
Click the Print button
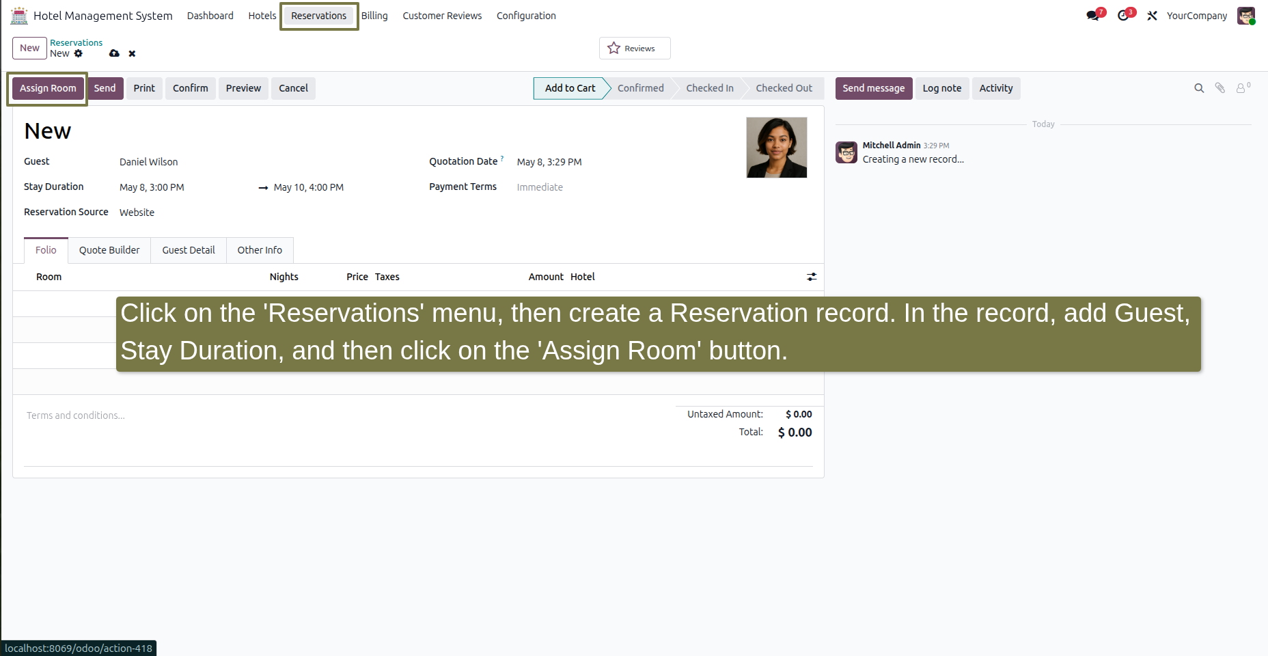coord(144,88)
